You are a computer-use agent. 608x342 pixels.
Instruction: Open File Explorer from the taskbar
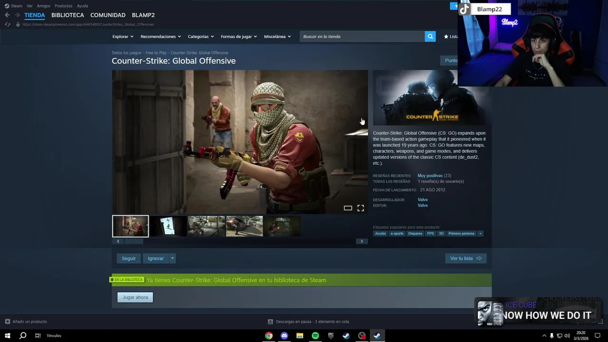pos(300,336)
